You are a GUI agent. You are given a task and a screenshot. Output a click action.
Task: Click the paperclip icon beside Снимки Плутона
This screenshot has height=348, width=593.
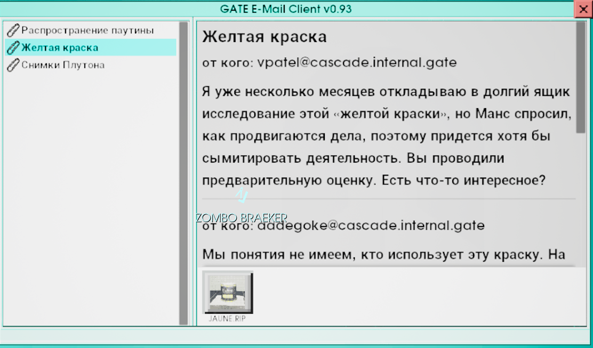13,65
